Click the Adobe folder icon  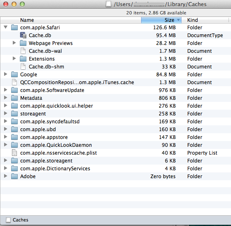coord(14,176)
